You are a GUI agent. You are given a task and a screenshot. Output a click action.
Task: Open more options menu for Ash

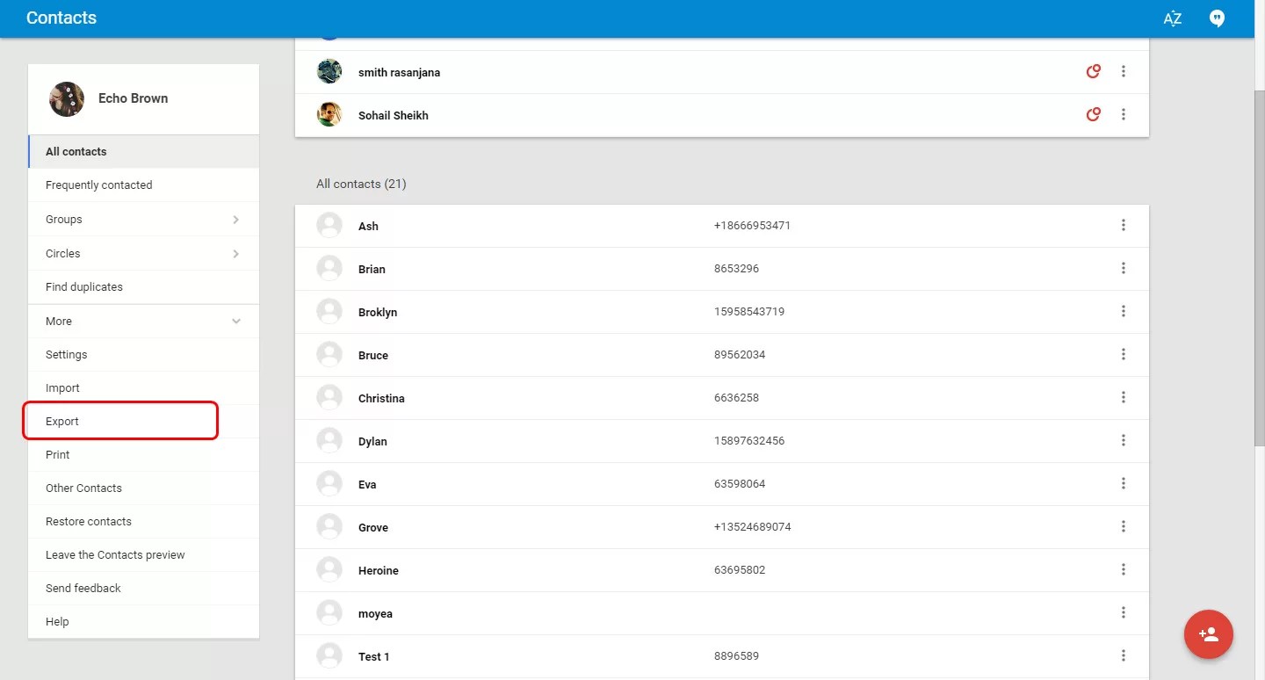(x=1124, y=225)
